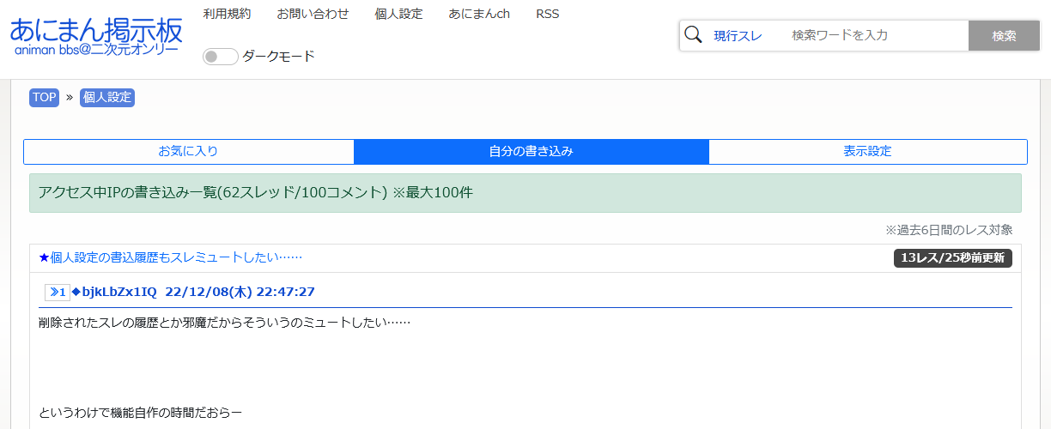The height and width of the screenshot is (429, 1051).
Task: Open the RSS feed link
Action: (547, 14)
